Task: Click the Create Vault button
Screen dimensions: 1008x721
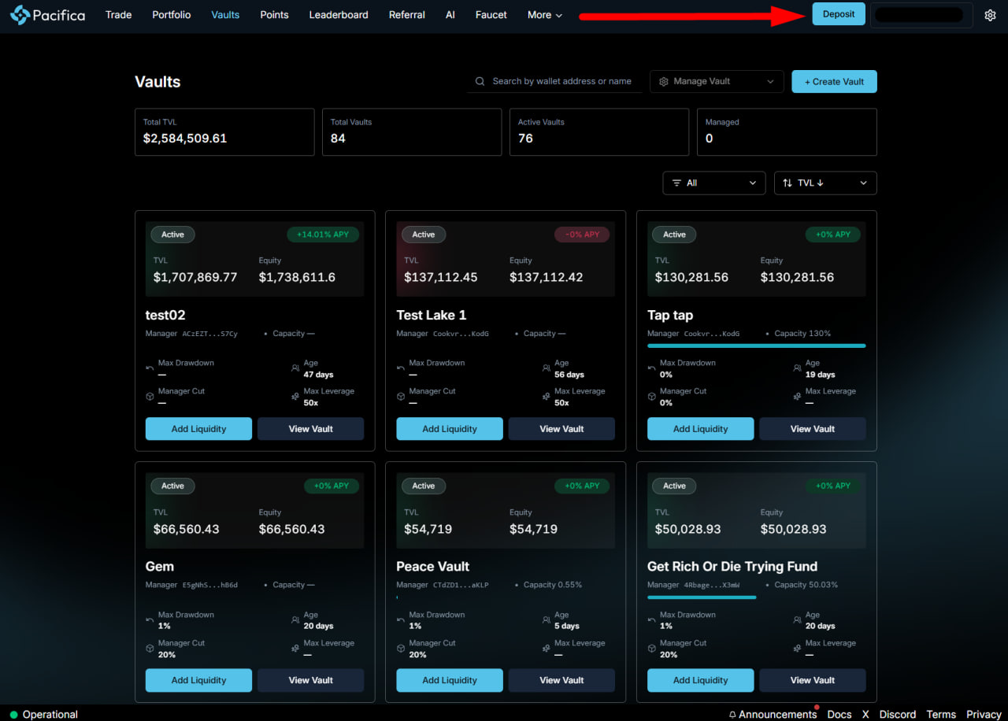Action: coord(834,81)
